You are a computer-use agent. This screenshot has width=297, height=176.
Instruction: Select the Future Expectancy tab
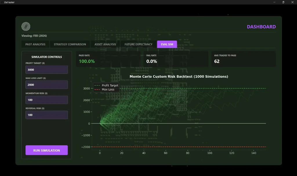coord(138,44)
